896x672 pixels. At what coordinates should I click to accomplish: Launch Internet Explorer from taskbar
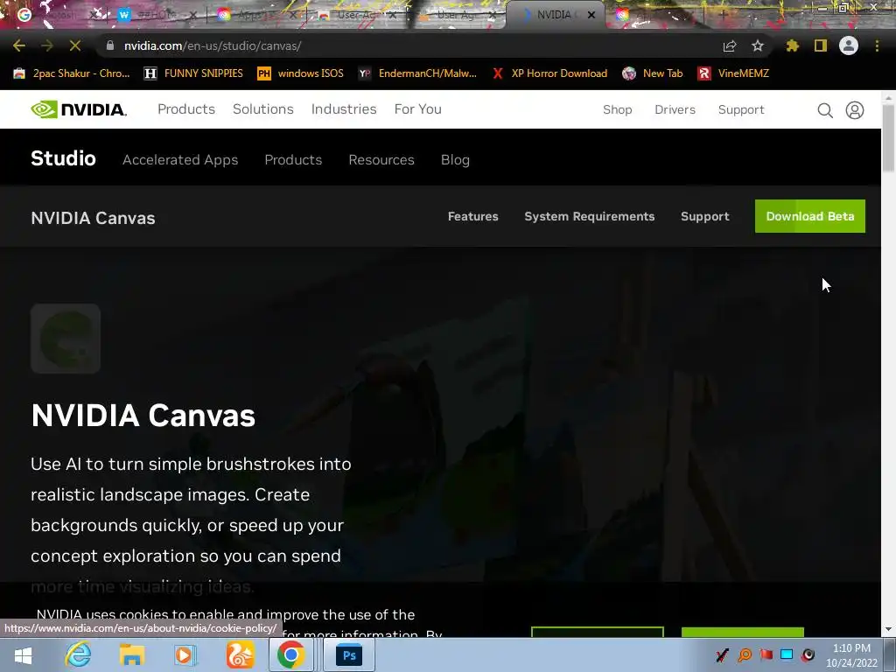coord(78,654)
